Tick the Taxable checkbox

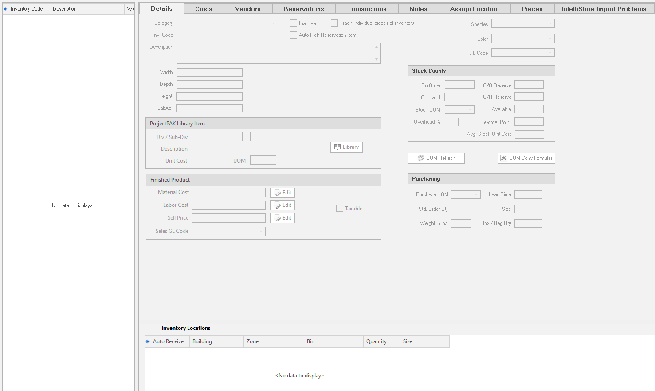[340, 209]
